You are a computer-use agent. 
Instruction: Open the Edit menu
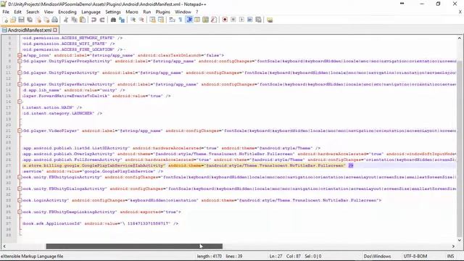[17, 12]
